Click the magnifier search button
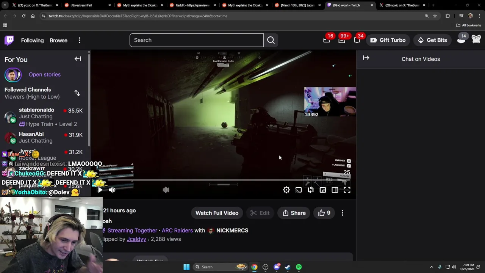Screen dimensions: 485x273 pos(271,40)
